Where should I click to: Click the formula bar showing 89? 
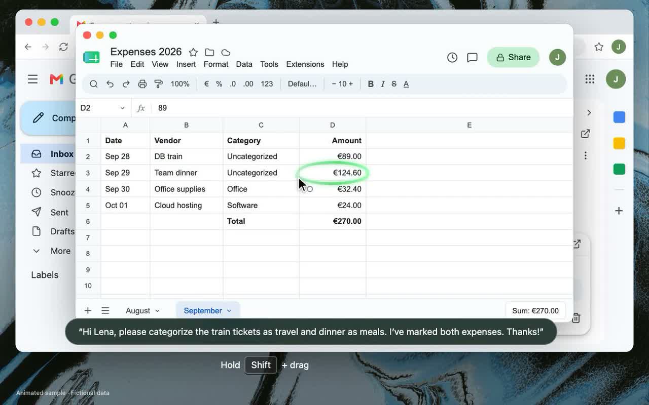click(363, 108)
